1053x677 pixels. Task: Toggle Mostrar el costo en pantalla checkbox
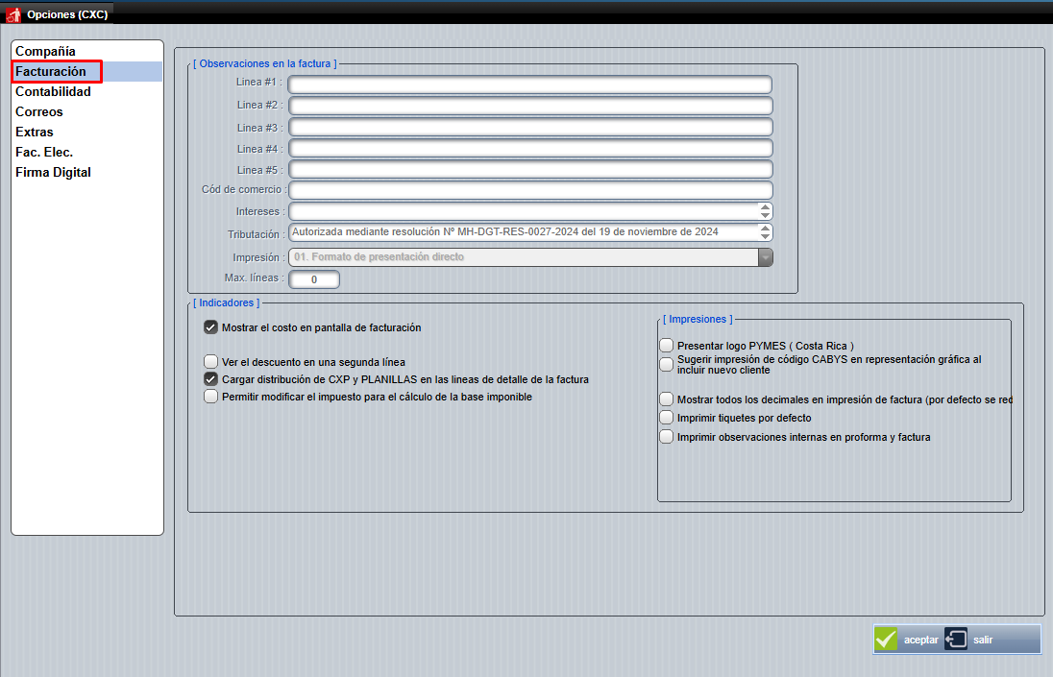pyautogui.click(x=211, y=327)
